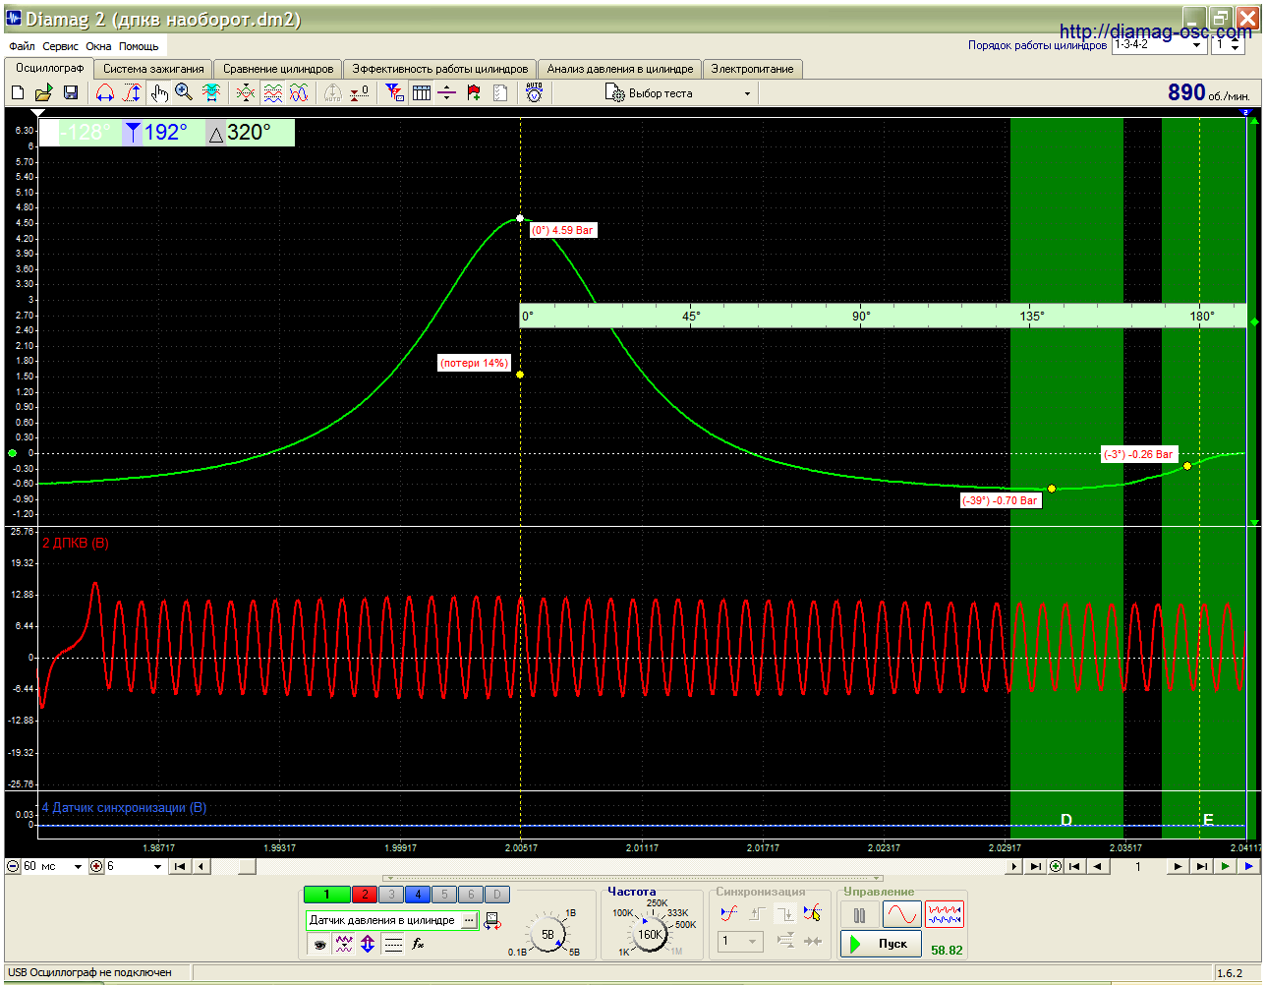Click the filter funnel icon in toolbar
Viewport: 1266px width, 985px height.
click(x=395, y=92)
